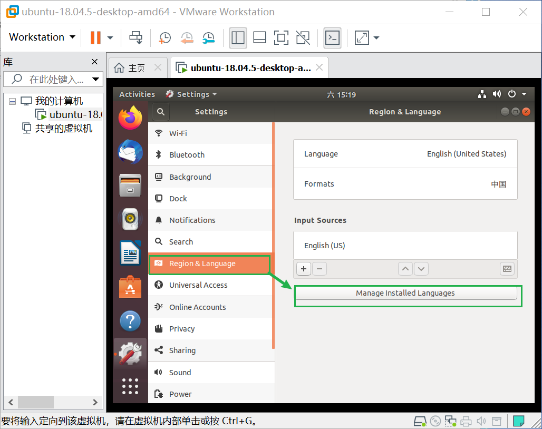
Task: Click revert to snapshot icon
Action: (x=187, y=37)
